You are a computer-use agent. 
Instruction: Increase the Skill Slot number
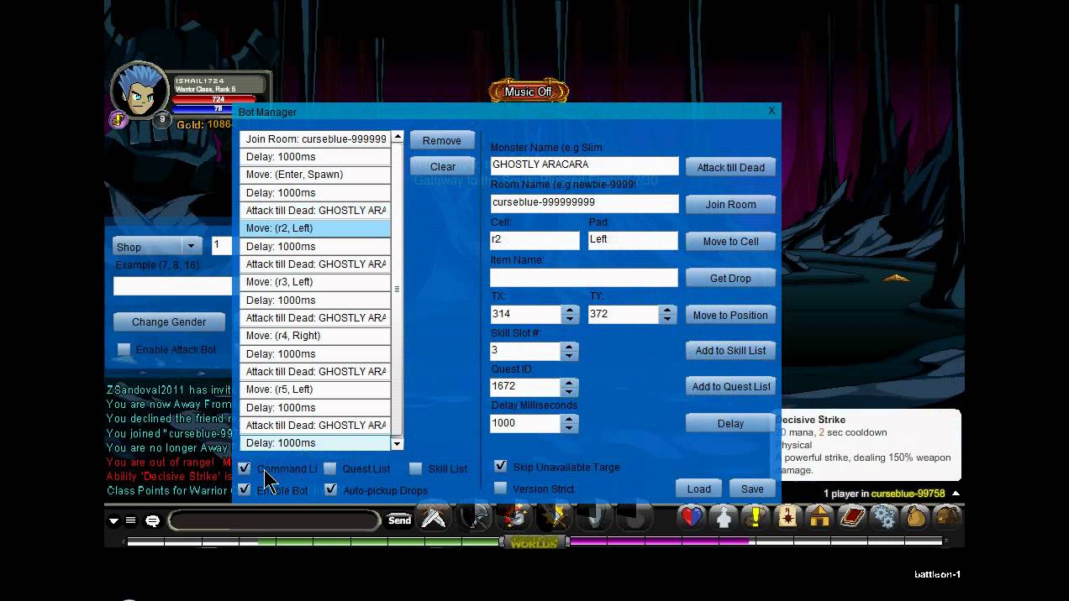(x=570, y=346)
